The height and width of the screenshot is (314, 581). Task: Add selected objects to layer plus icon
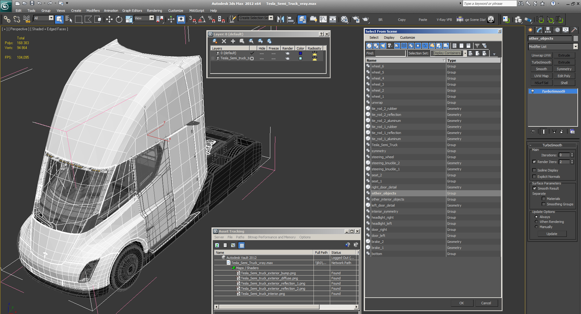[233, 41]
